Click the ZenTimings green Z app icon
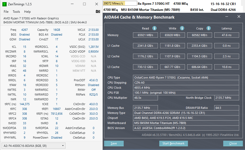 click(4, 4)
